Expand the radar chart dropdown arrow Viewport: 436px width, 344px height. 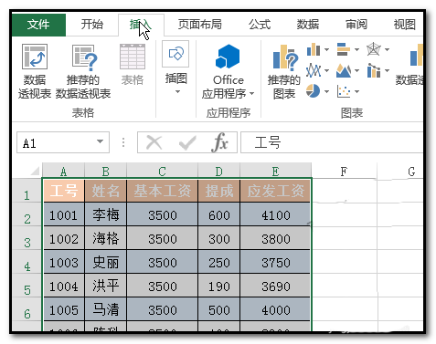387,49
